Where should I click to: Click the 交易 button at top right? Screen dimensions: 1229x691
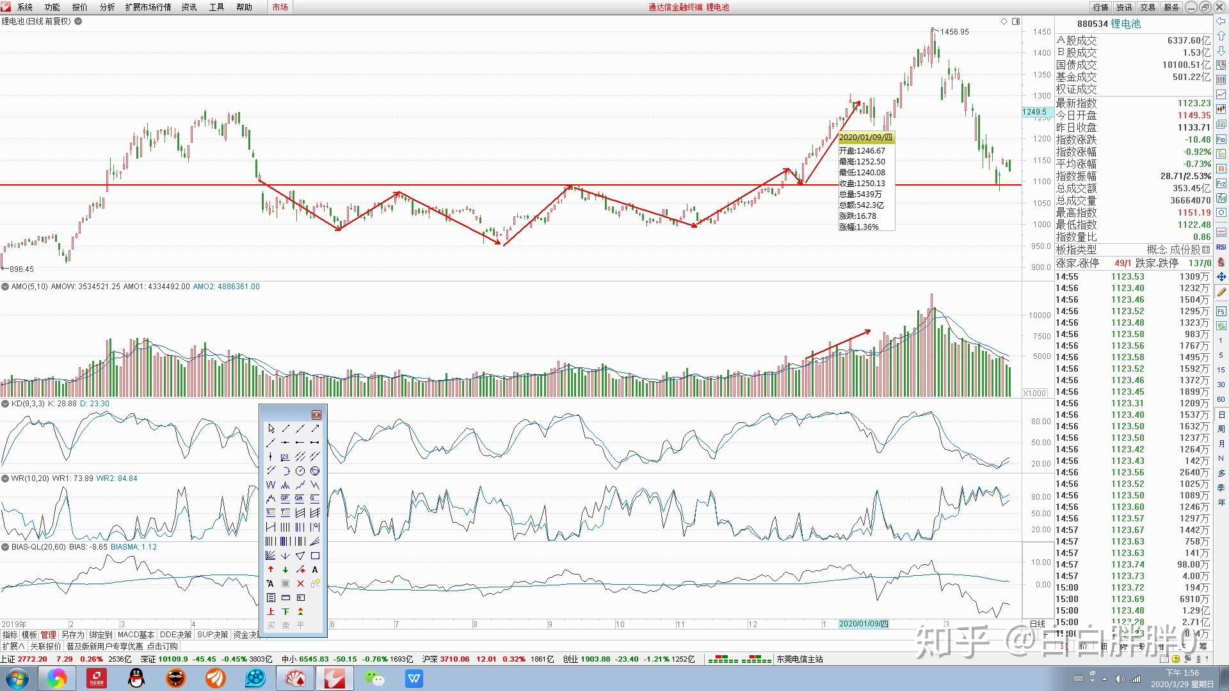(1147, 7)
